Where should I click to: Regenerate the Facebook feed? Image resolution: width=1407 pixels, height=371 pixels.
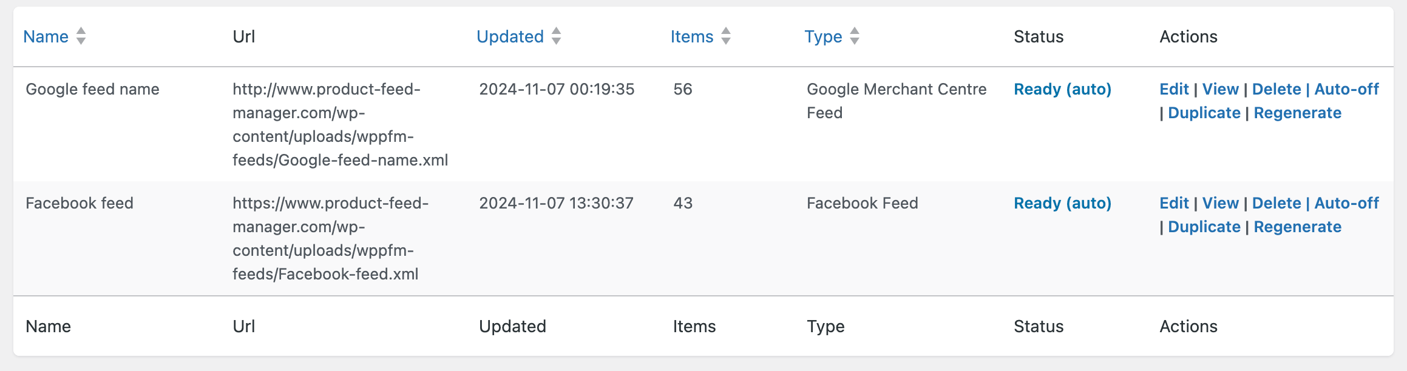pyautogui.click(x=1297, y=227)
